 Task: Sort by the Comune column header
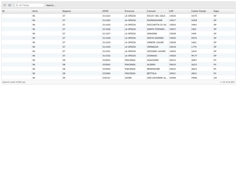[158, 11]
